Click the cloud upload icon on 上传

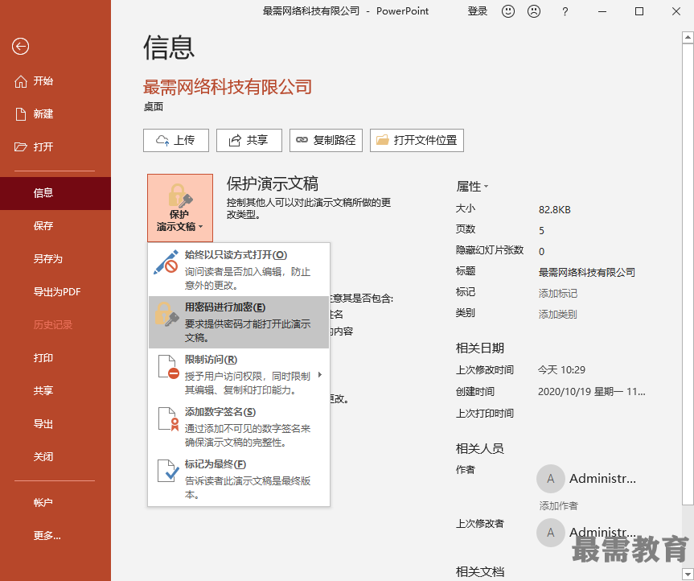tap(162, 141)
